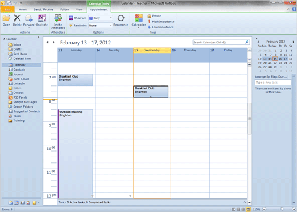Open the selected appointment with Open icon

(6, 18)
